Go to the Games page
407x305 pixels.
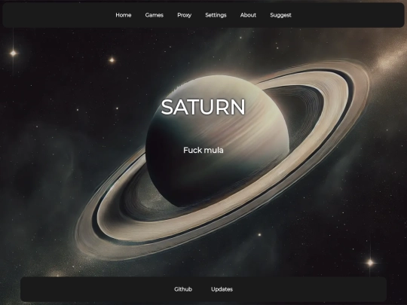[155, 15]
